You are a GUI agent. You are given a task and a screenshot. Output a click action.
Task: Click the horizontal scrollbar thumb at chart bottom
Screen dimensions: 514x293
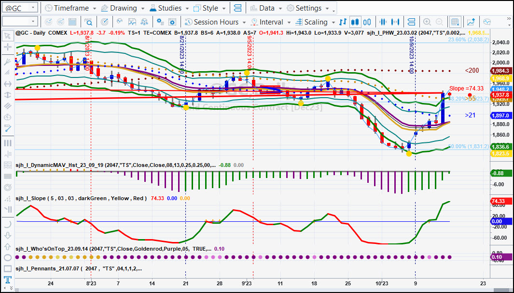click(501, 290)
